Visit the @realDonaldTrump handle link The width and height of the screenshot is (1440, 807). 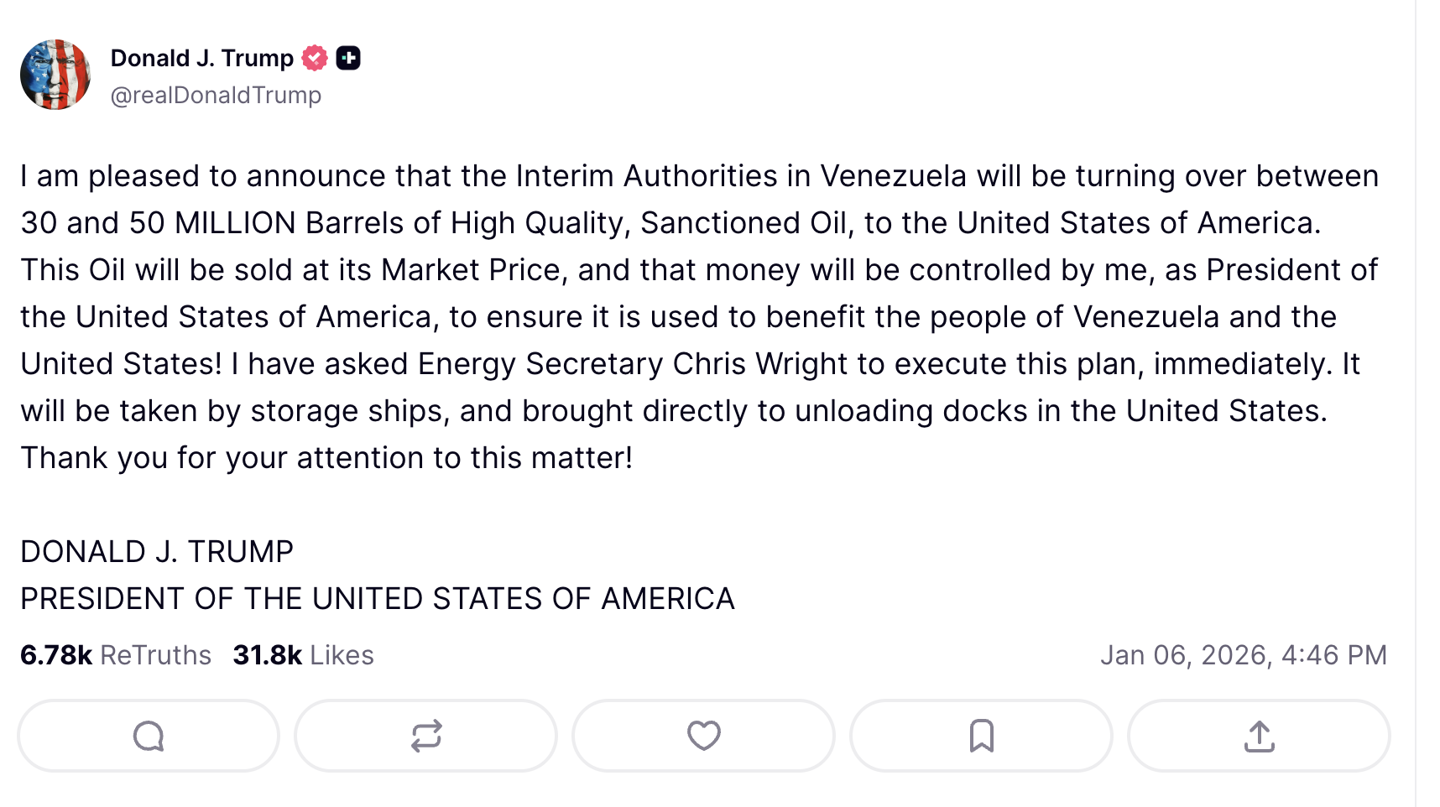pos(216,96)
